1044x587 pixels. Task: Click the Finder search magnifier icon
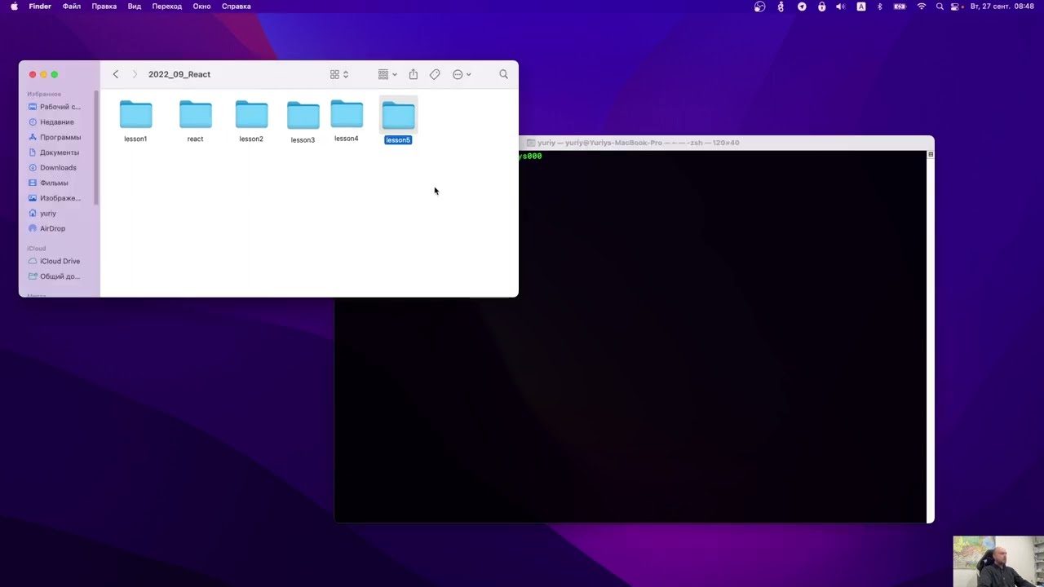tap(503, 74)
